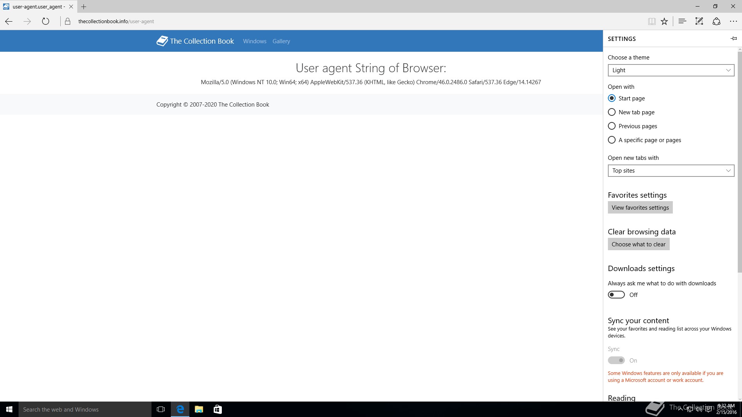Pin the Settings pane
Image resolution: width=742 pixels, height=417 pixels.
coord(733,39)
